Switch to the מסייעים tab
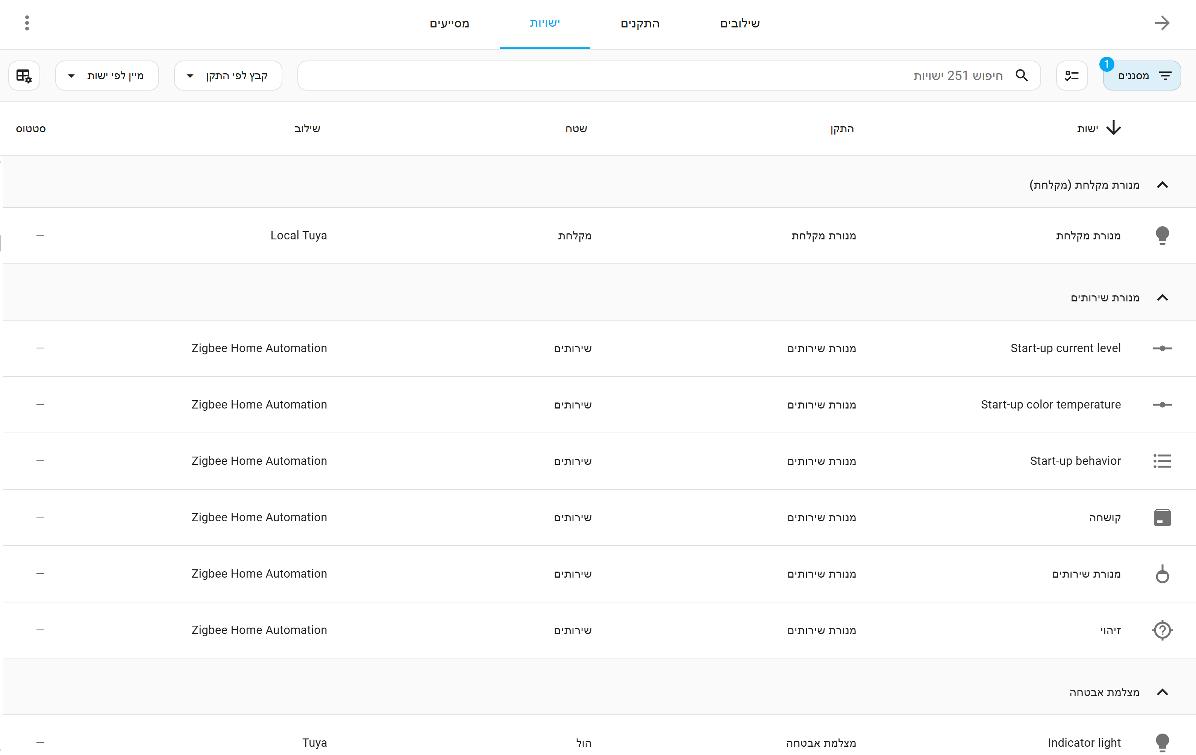The height and width of the screenshot is (755, 1196). 449,23
